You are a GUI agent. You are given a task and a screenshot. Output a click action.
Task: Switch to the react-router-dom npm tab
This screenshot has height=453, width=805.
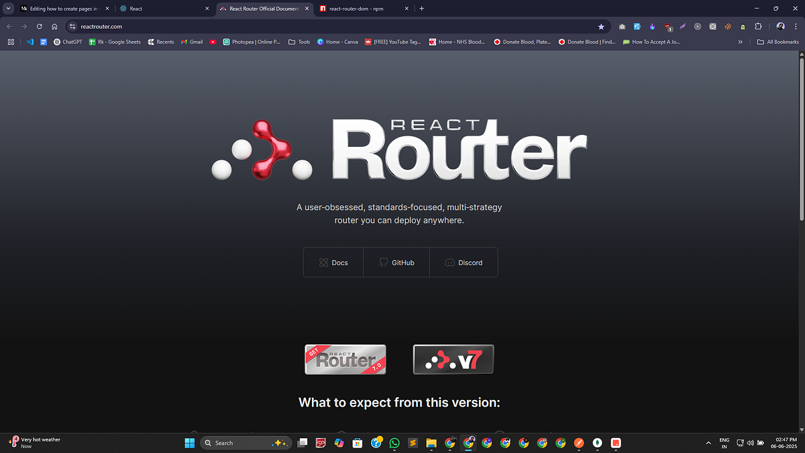(x=364, y=9)
